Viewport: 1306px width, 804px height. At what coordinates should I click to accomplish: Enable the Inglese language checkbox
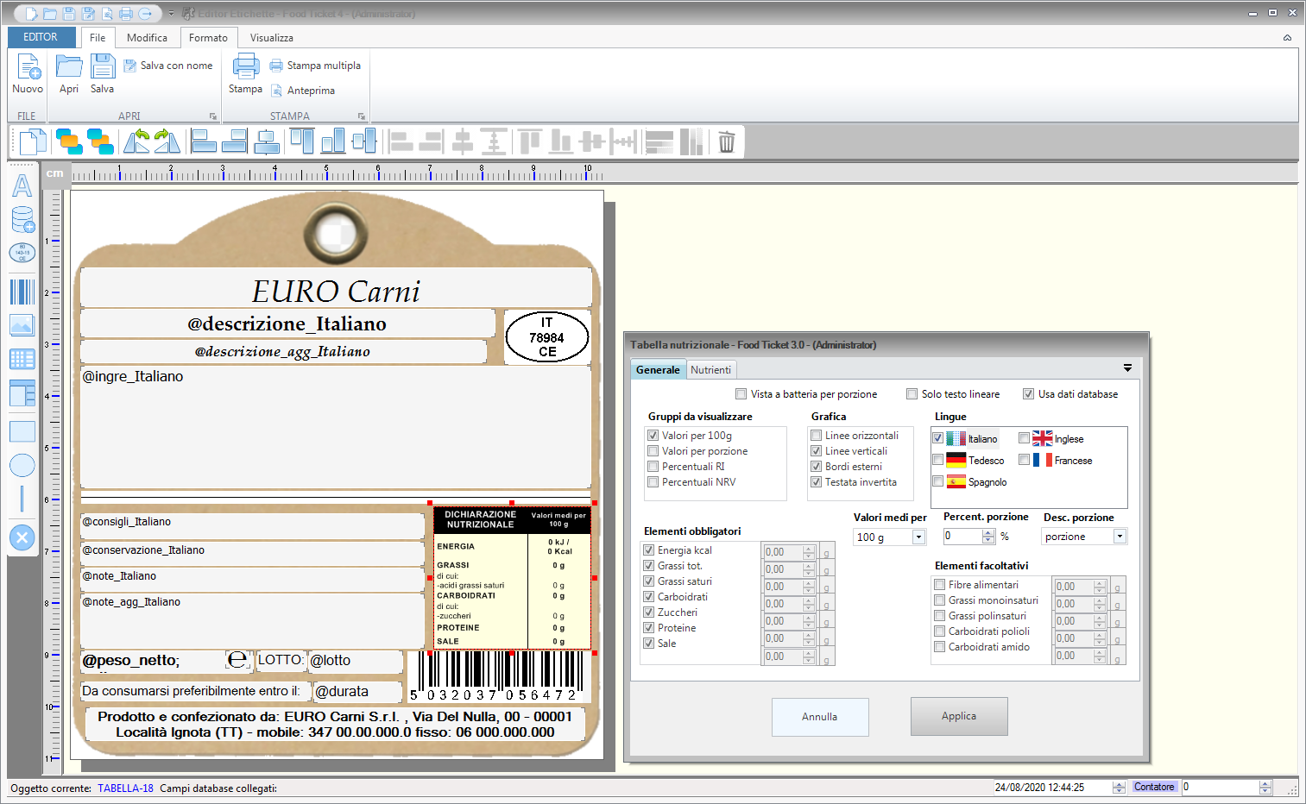pos(1024,438)
